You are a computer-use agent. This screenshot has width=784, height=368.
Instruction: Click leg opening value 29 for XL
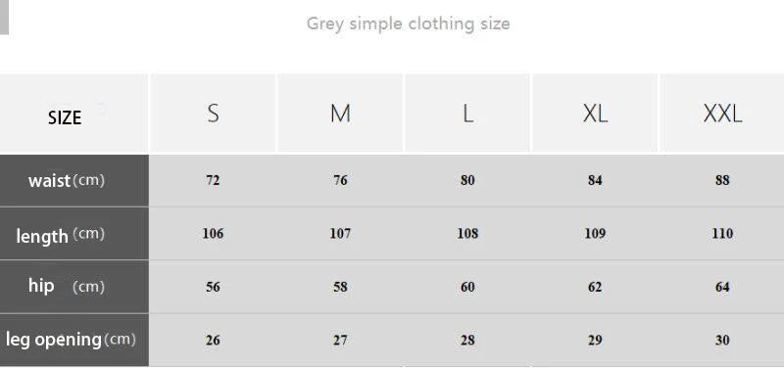pos(595,341)
